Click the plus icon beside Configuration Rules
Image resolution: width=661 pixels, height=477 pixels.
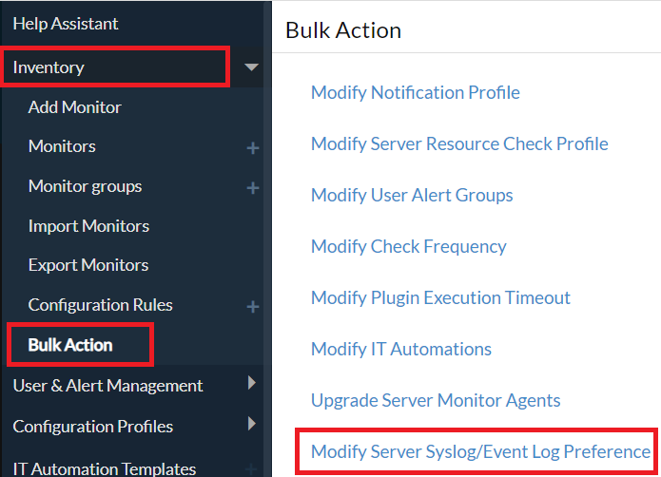pos(253,307)
